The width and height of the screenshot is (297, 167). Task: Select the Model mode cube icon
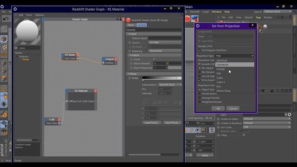(x=4, y=39)
